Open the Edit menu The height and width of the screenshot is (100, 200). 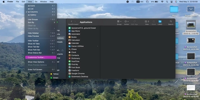pyautogui.click(x=23, y=2)
